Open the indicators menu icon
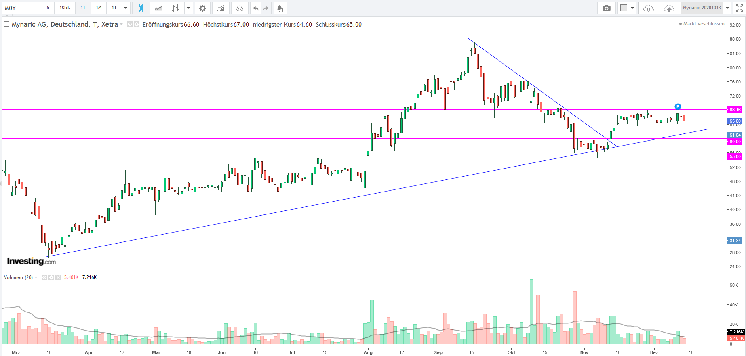746x356 pixels. (221, 8)
